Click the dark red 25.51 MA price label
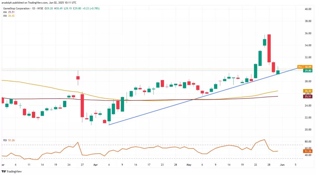316x175 pixels. coord(308,96)
